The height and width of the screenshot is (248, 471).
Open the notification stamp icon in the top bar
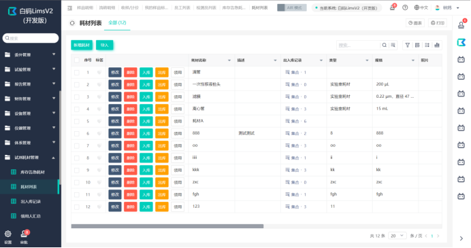[392, 7]
